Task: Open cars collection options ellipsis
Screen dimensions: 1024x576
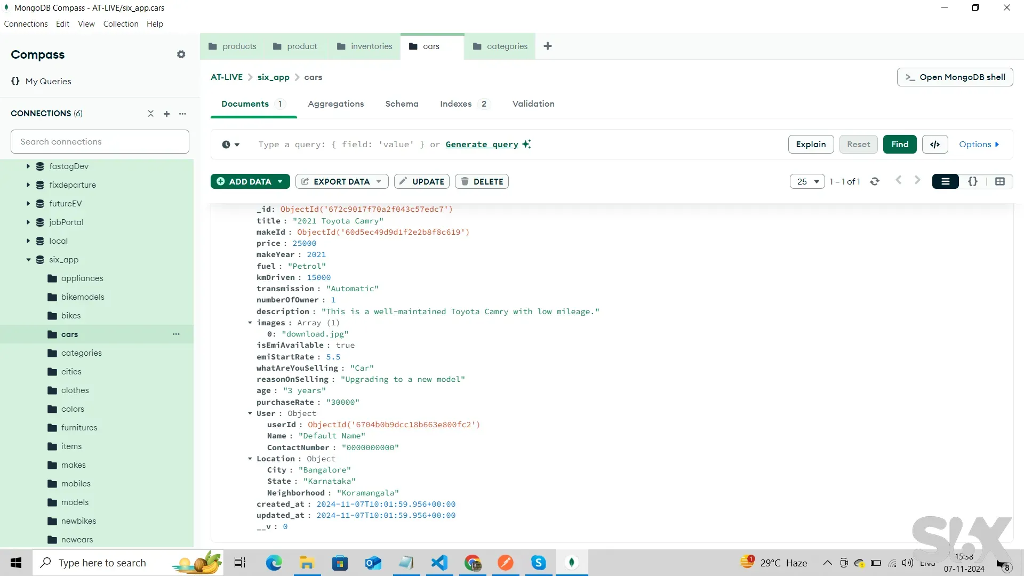Action: (x=176, y=334)
